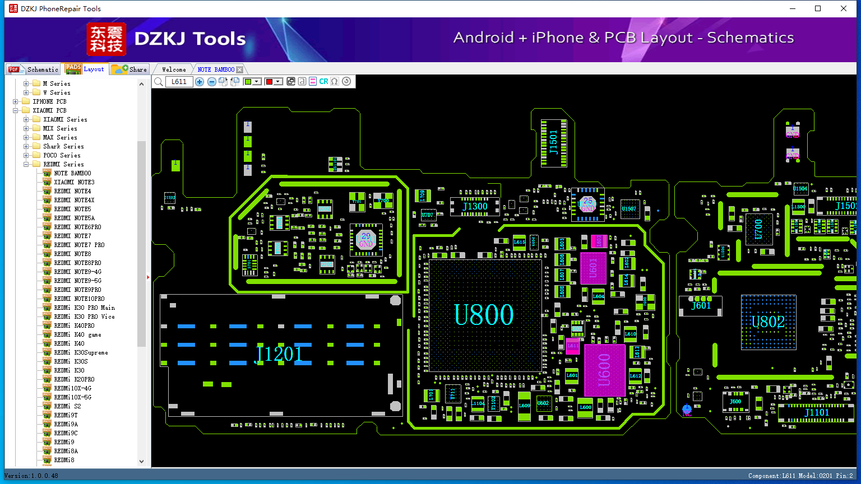Image resolution: width=861 pixels, height=484 pixels.
Task: Open REDMI NOTE5A layout from tree
Action: pyautogui.click(x=75, y=218)
